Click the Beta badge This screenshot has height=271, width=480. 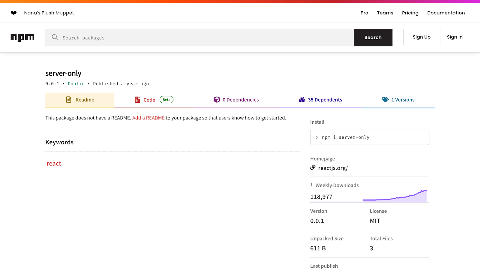pos(166,100)
